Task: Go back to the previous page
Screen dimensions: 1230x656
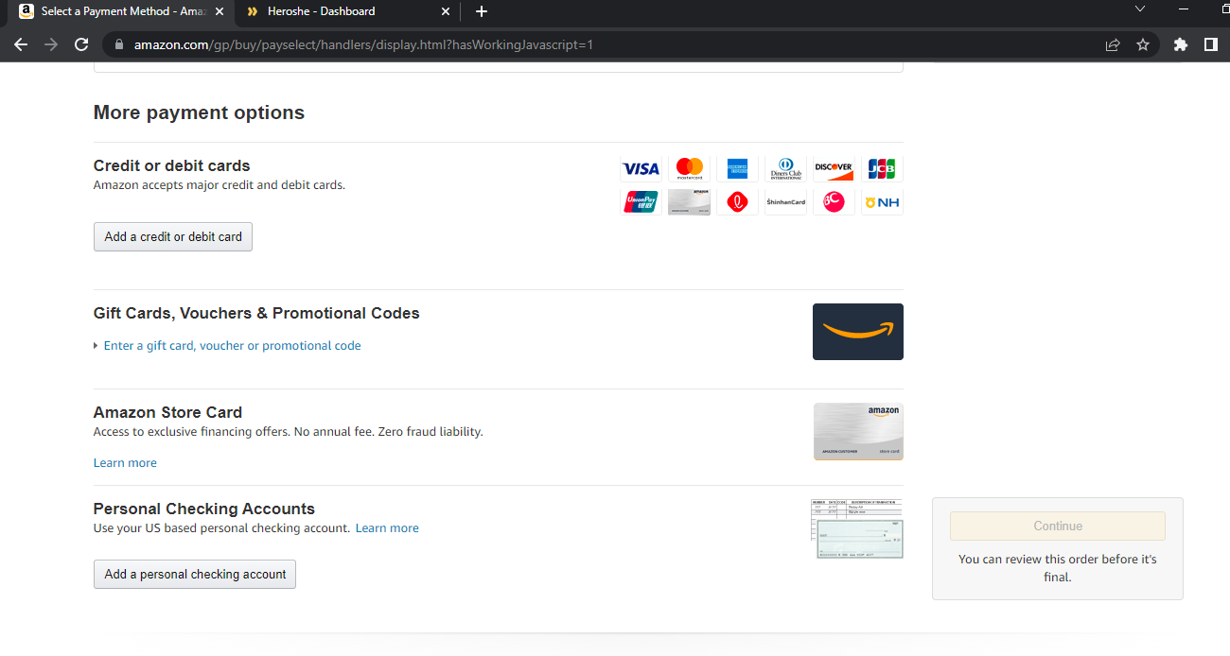Action: click(x=21, y=44)
